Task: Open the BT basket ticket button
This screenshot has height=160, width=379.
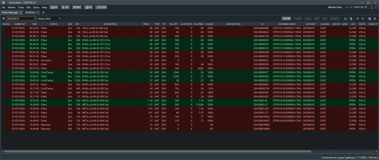Action: (x=88, y=7)
